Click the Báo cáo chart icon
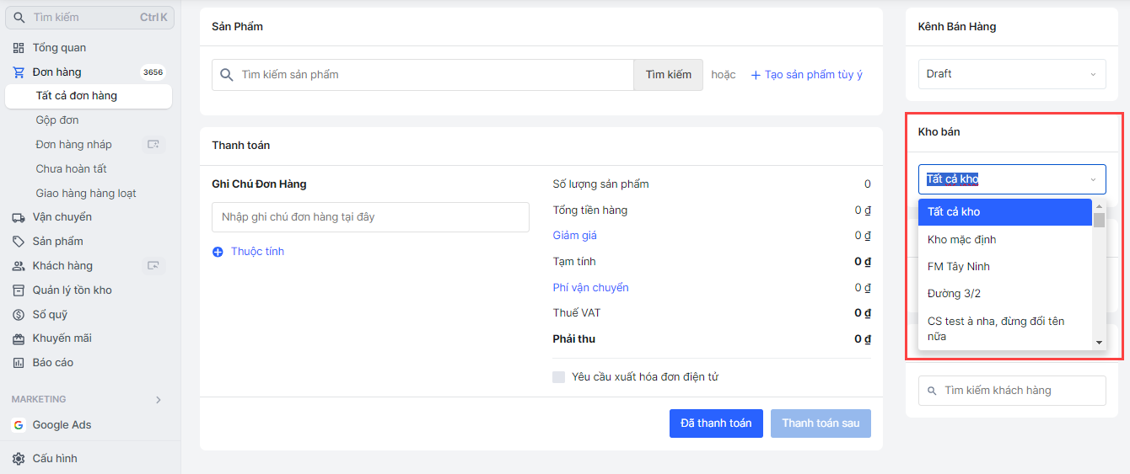1130x474 pixels. [19, 363]
